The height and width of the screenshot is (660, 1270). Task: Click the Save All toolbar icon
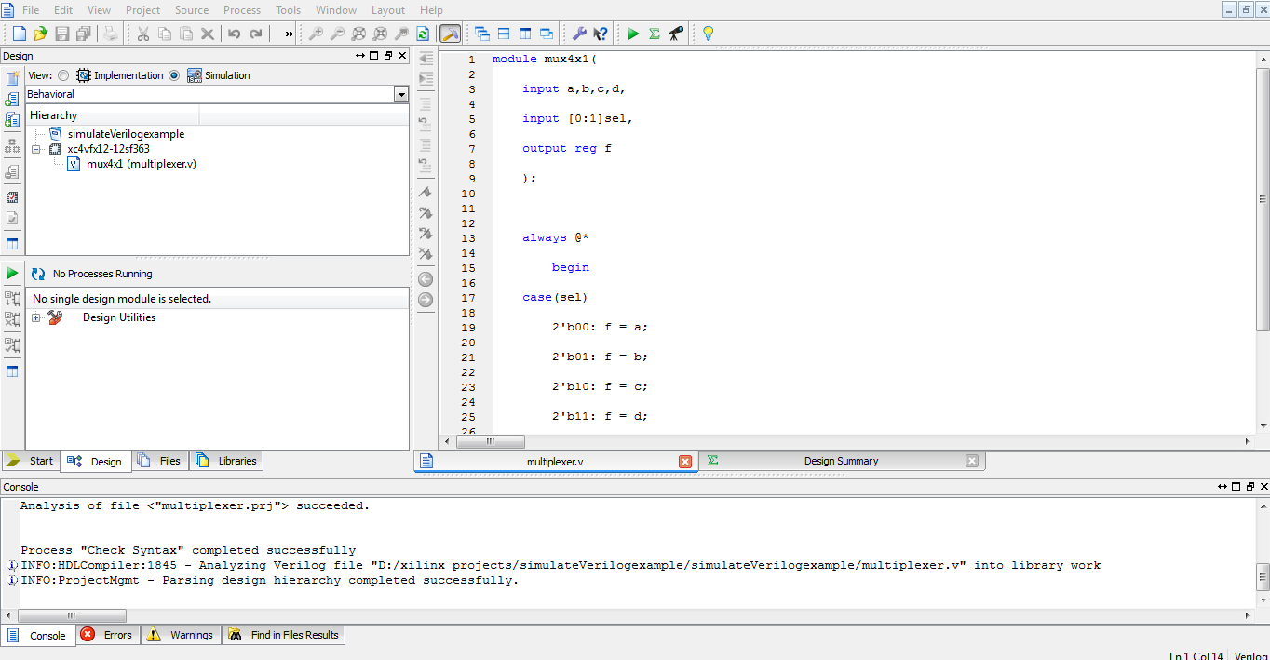coord(84,34)
